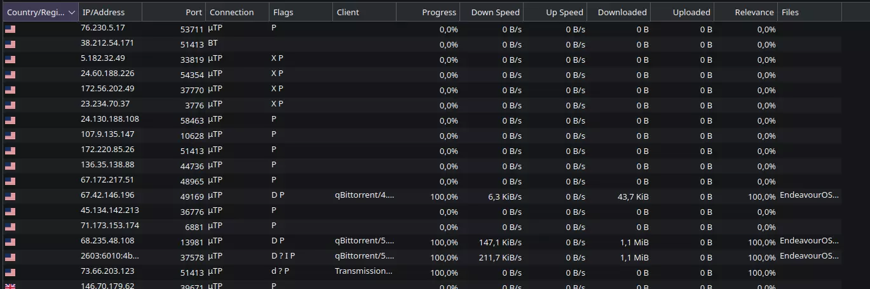870x289 pixels.
Task: Sort peers by Down Speed header
Action: point(492,12)
